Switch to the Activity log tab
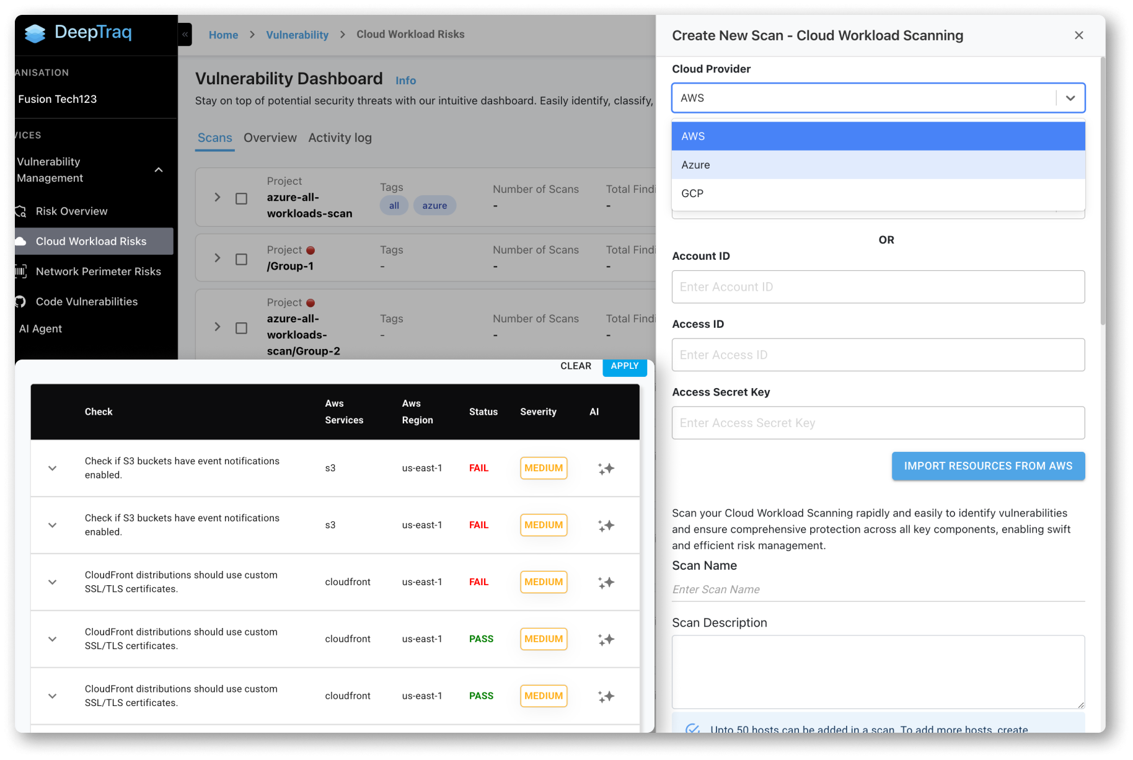The height and width of the screenshot is (760, 1133). click(340, 138)
